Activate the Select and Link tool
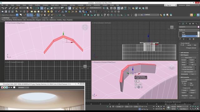 [x=10, y=8]
